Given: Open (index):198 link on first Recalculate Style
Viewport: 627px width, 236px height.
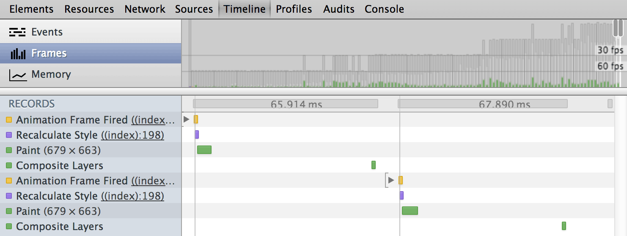Looking at the screenshot, I should [x=132, y=135].
